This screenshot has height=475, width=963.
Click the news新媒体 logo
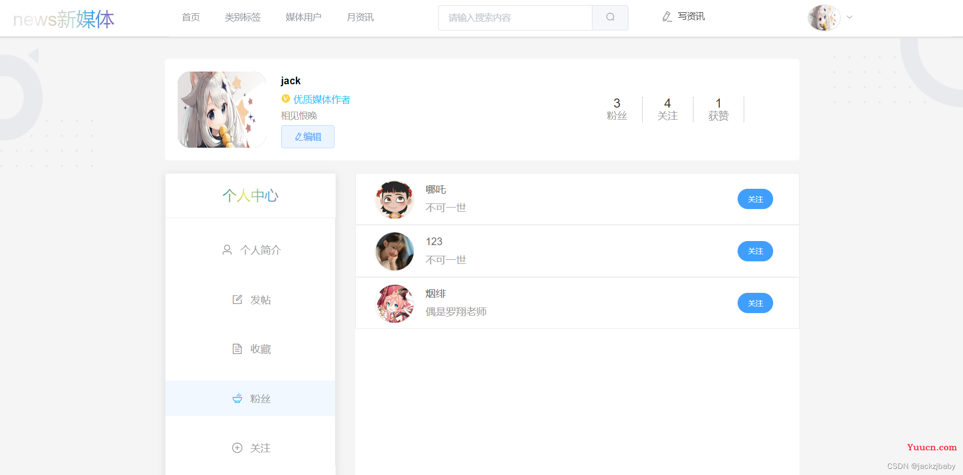coord(63,19)
